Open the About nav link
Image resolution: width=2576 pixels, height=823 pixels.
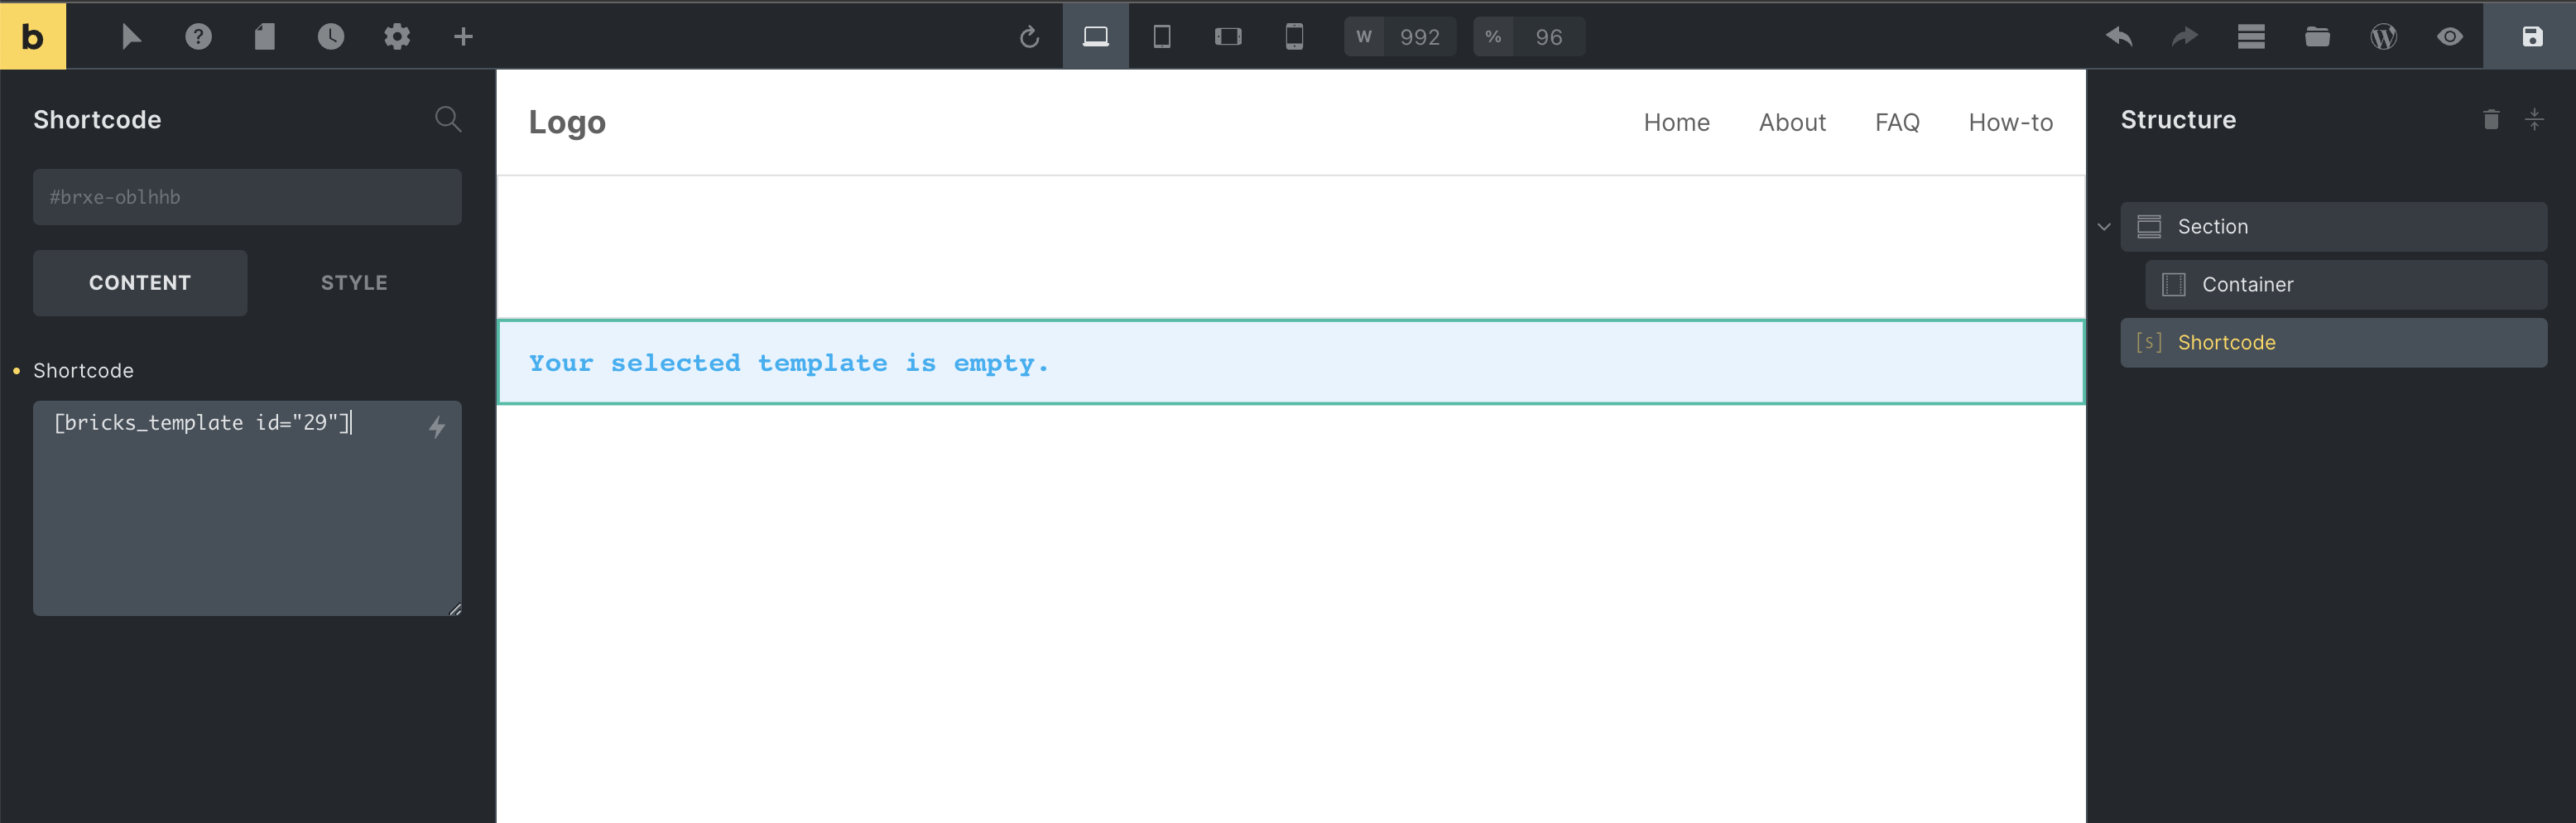tap(1792, 122)
